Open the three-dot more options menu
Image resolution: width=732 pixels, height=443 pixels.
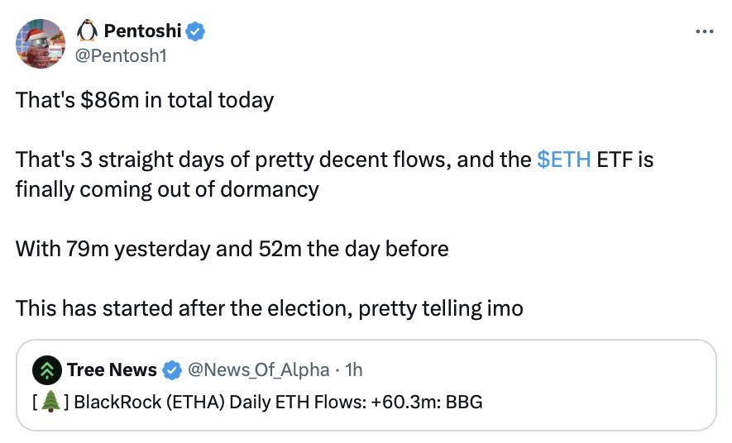pos(704,32)
